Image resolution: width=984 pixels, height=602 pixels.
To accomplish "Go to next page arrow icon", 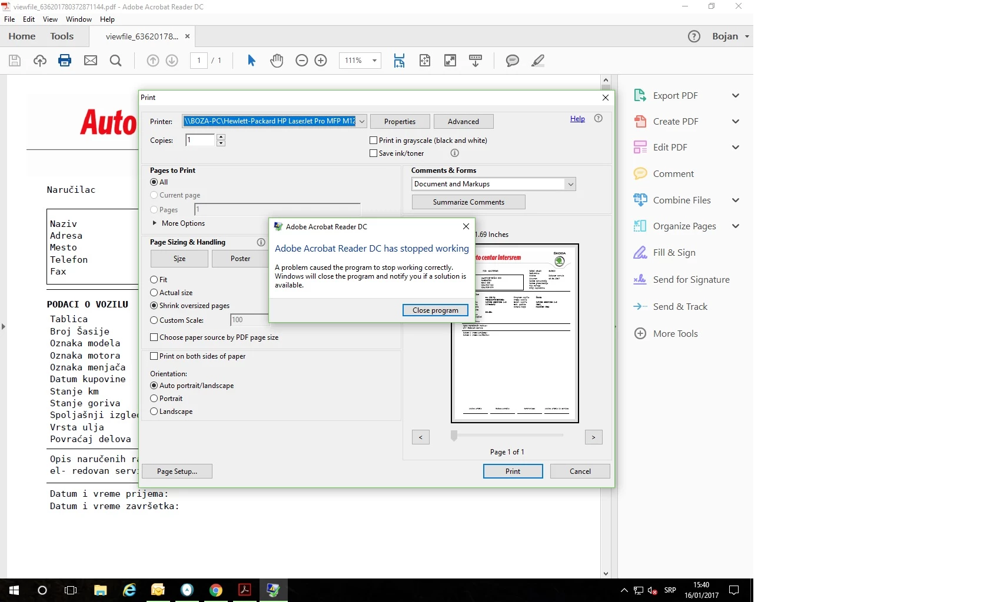I will [x=172, y=61].
